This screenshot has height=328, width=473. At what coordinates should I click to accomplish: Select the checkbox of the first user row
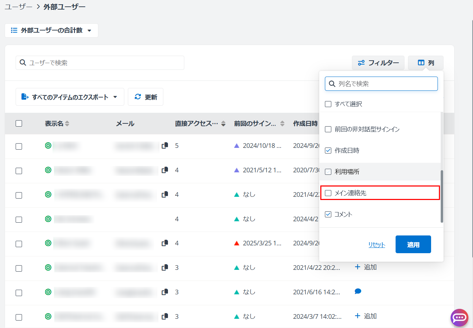[19, 146]
